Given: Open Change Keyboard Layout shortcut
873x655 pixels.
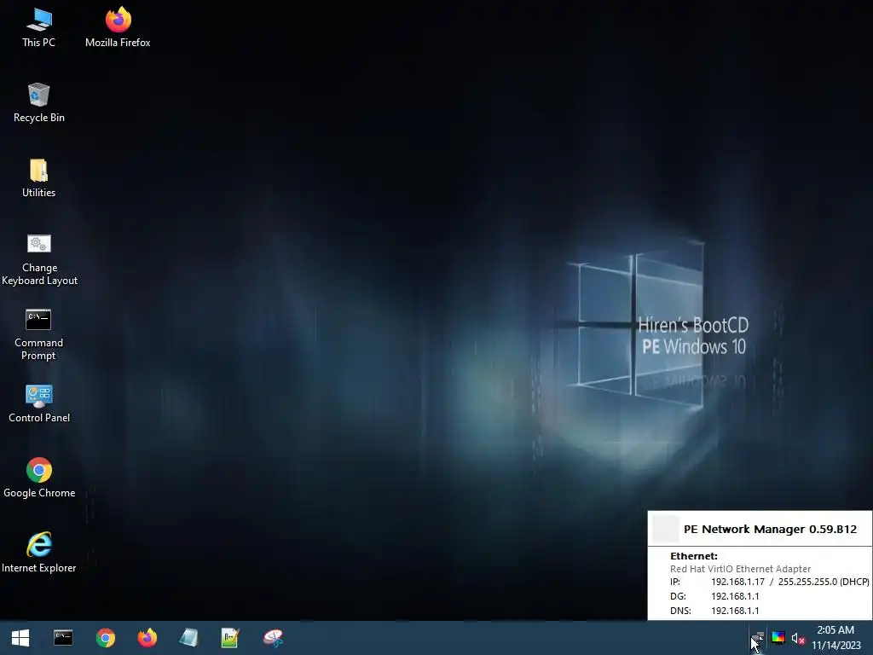Looking at the screenshot, I should click(x=39, y=259).
